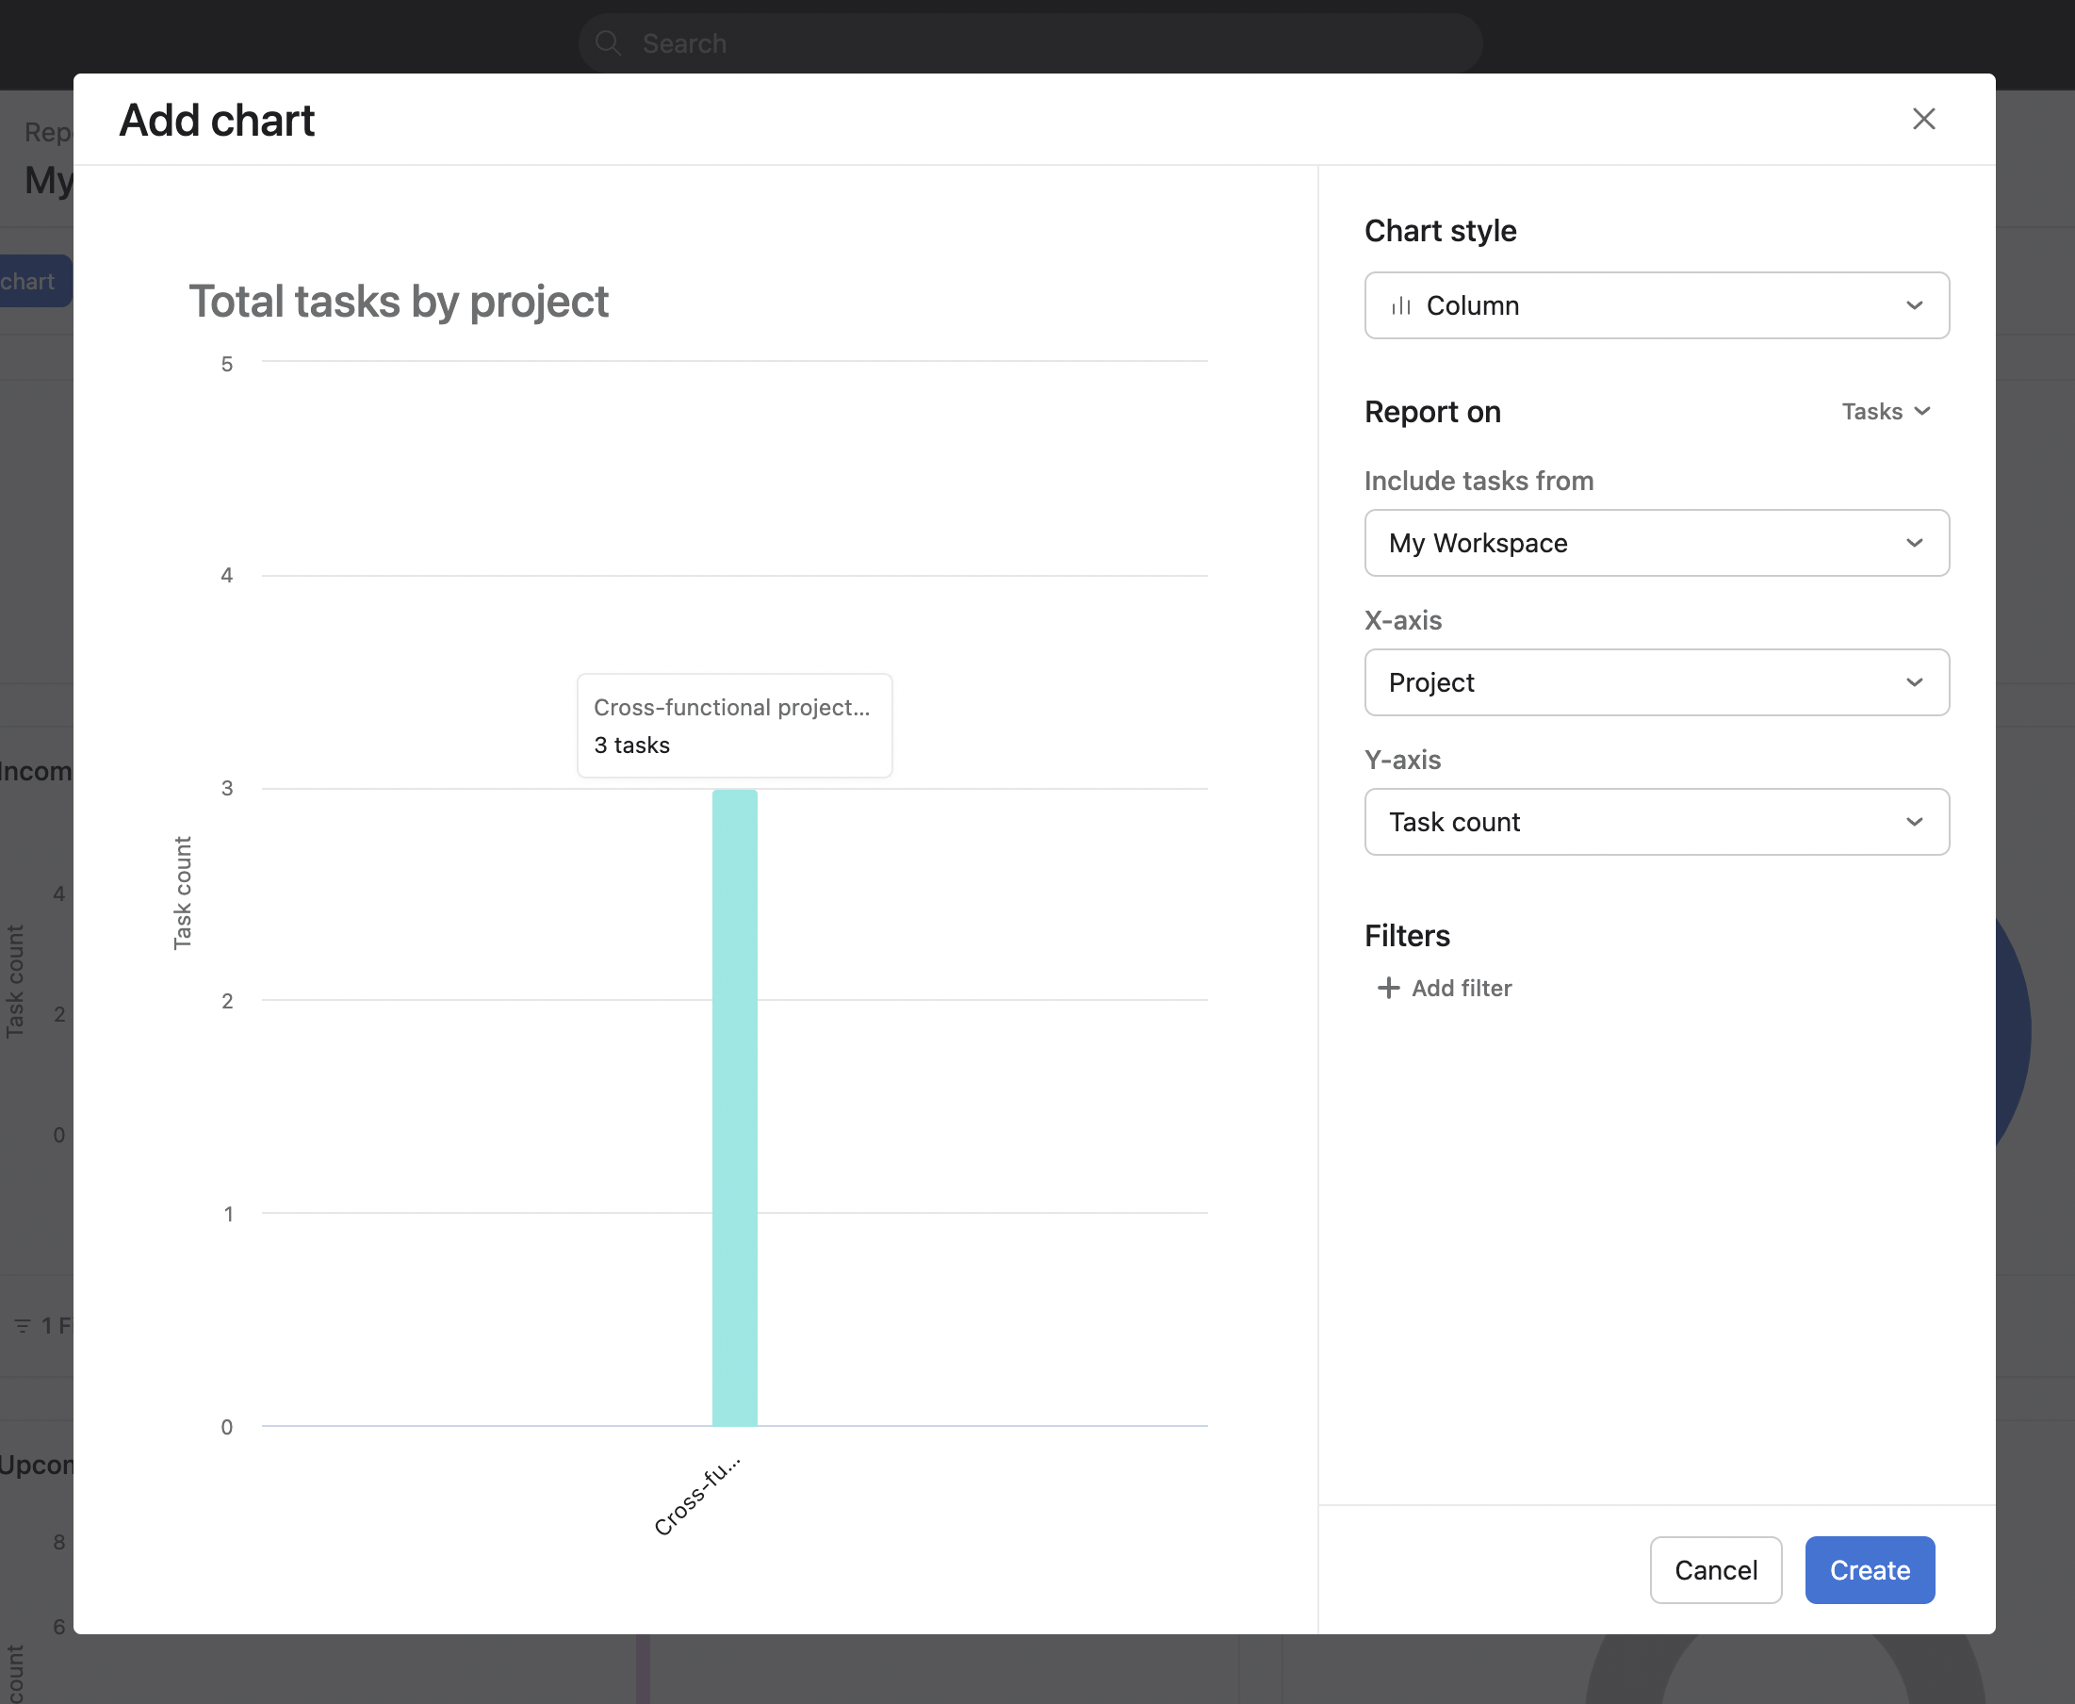Click the Add filter link
This screenshot has width=2075, height=1704.
[x=1461, y=988]
